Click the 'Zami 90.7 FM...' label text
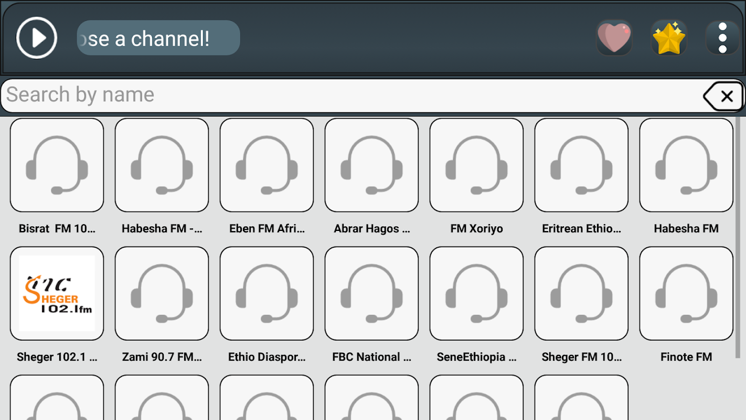This screenshot has width=746, height=420. [x=162, y=357]
